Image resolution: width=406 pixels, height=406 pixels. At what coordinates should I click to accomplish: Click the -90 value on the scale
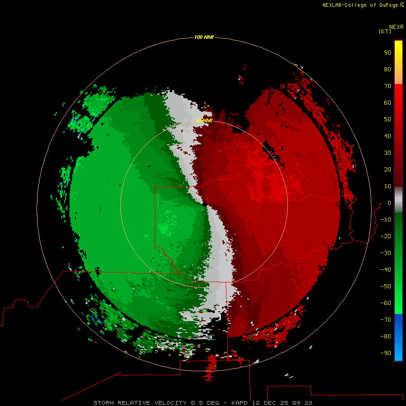tap(386, 353)
